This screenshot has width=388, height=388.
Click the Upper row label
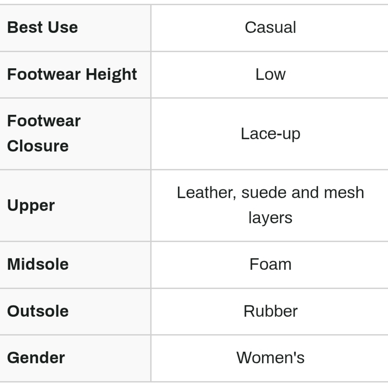tap(31, 206)
